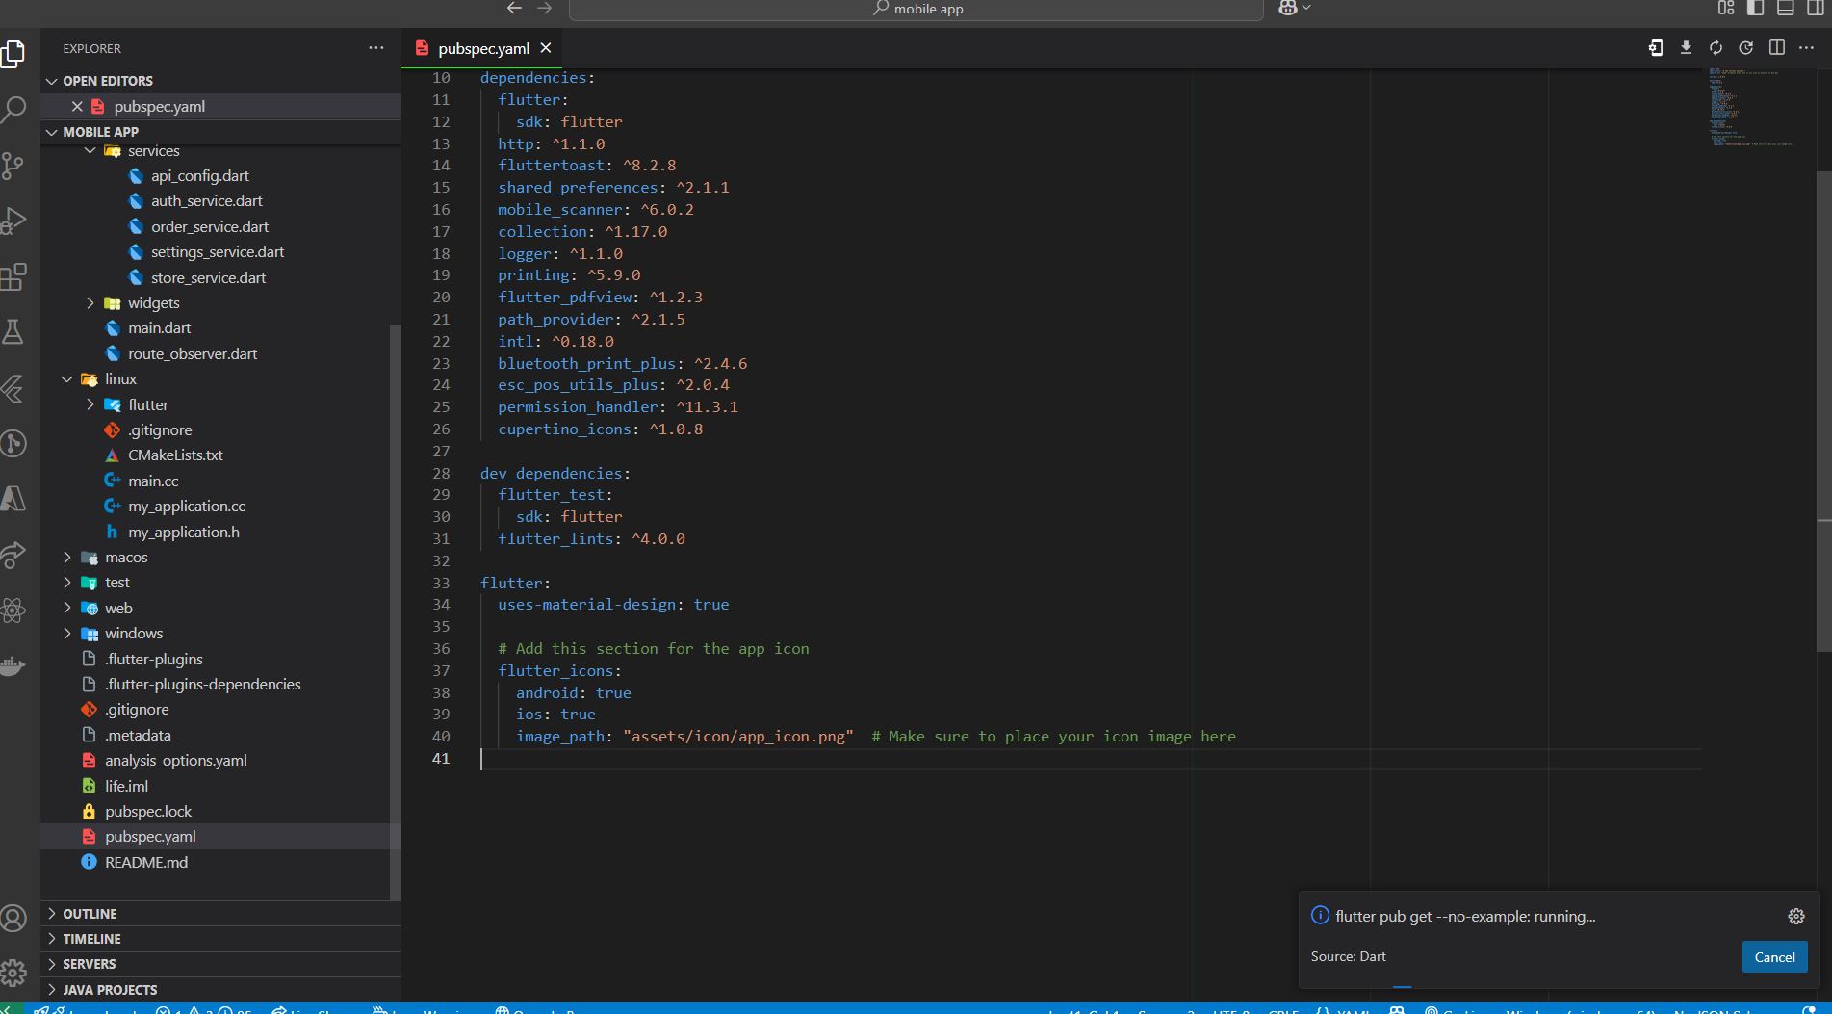Open CMakeLists.txt file
This screenshot has height=1014, width=1832.
175,455
